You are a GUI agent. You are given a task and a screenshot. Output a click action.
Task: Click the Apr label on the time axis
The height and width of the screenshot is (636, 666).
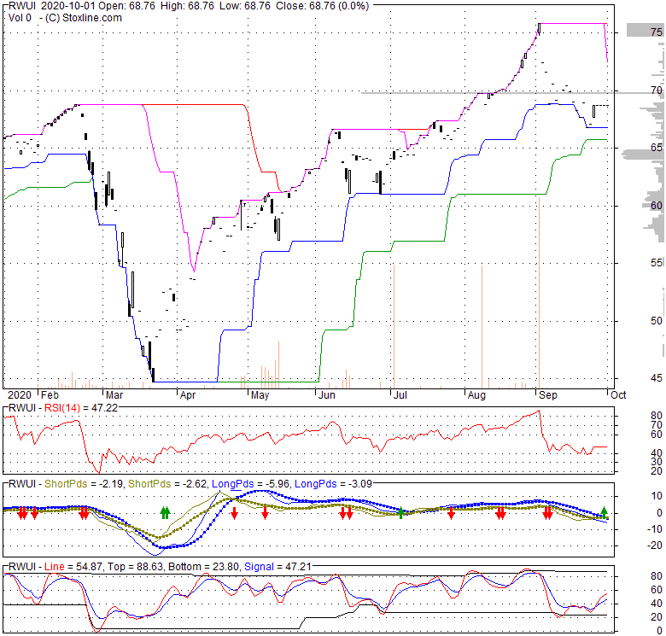[x=187, y=395]
